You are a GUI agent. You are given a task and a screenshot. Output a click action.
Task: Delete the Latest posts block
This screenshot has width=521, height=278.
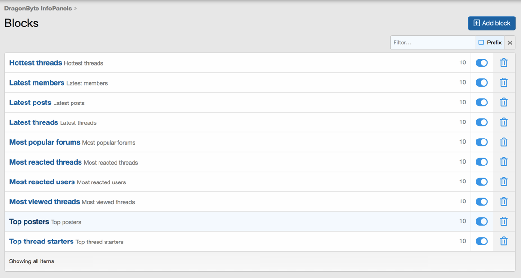point(503,103)
